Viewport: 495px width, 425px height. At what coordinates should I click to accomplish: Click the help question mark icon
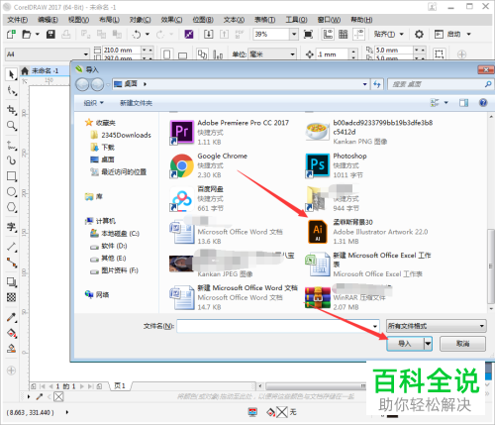pos(483,103)
